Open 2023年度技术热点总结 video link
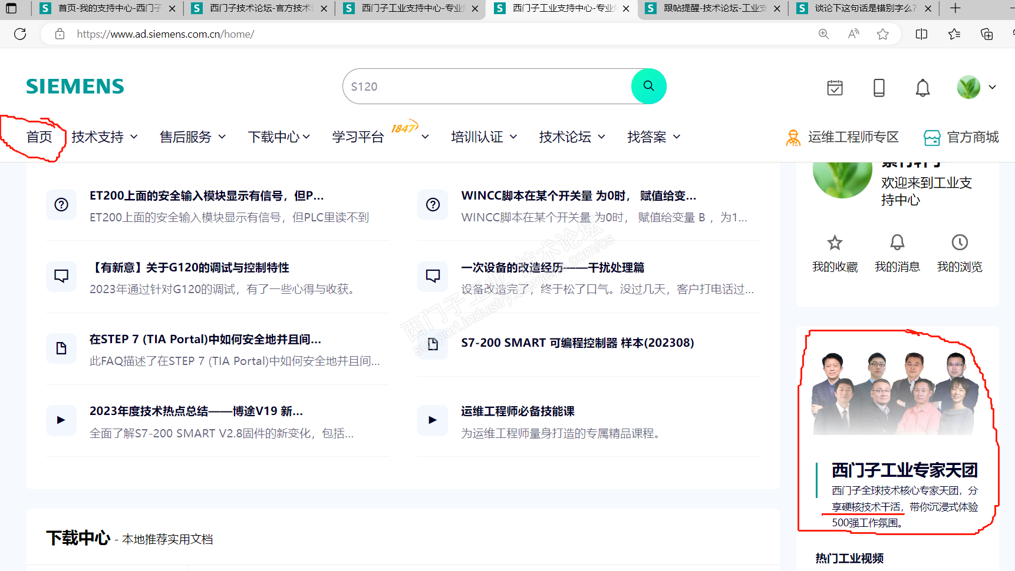Screen dimensions: 1015x571 [196, 411]
